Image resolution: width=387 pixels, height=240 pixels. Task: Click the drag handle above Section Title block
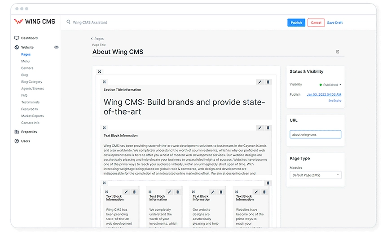coord(104,82)
